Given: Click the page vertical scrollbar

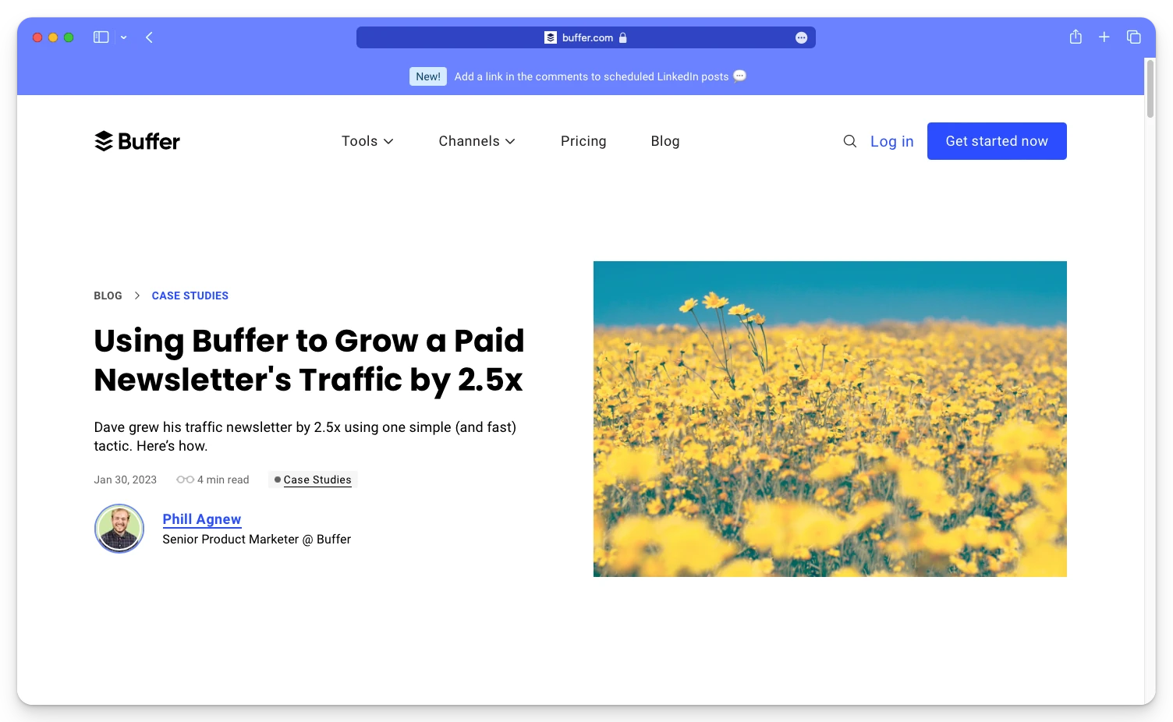Looking at the screenshot, I should 1150,88.
